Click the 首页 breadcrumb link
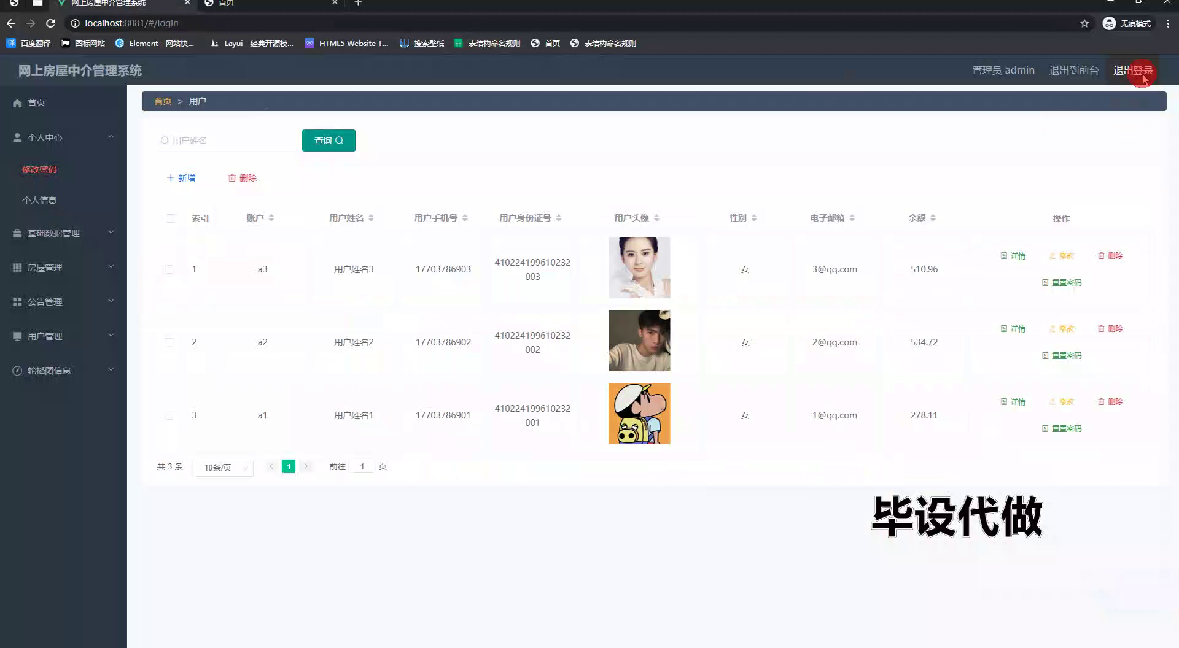1179x648 pixels. 163,101
